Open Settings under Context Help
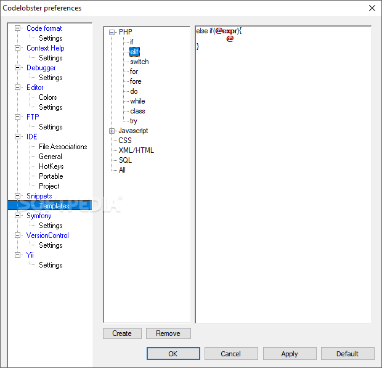 coord(51,58)
